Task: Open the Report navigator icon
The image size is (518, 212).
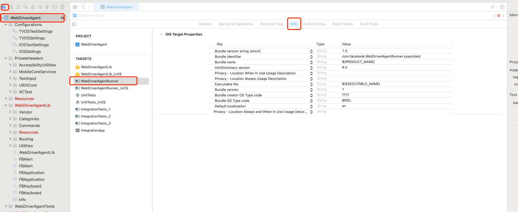Action: (62, 7)
